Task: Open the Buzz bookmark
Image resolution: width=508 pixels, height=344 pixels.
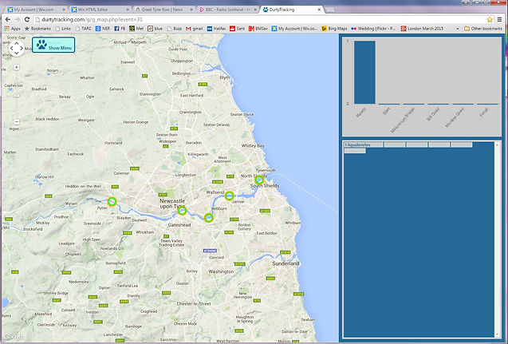Action: click(175, 29)
